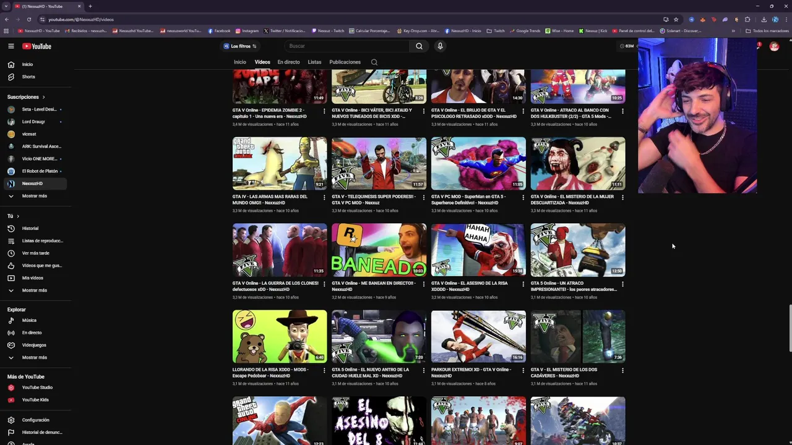Switch to the En directo channel tab
792x445 pixels.
pos(288,62)
